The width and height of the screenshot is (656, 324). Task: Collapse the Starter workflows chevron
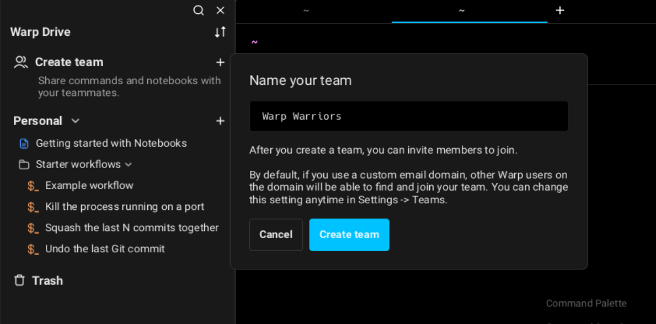pos(129,165)
